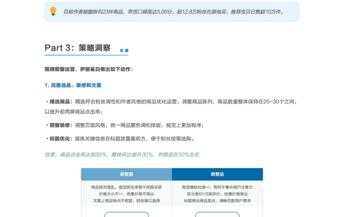Click the cell text '价格大小不一，优惠价格不突出'
344x217 pixels.
(126, 194)
